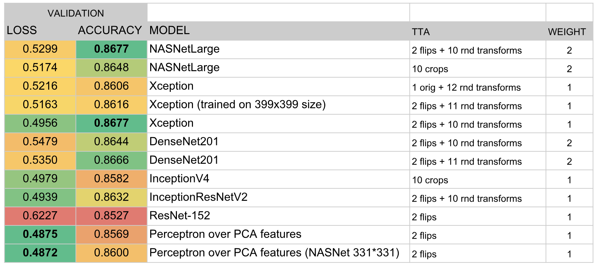This screenshot has height=265, width=596.
Task: Select the InceptionResNetV2 model cell
Action: pyautogui.click(x=198, y=197)
